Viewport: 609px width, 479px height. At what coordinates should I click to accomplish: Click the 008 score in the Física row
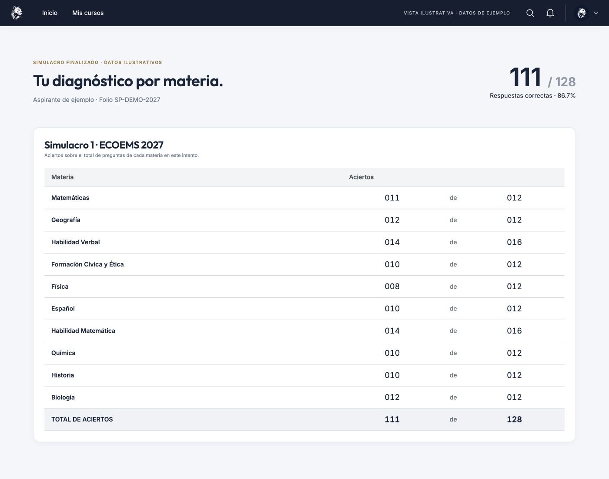coord(392,287)
